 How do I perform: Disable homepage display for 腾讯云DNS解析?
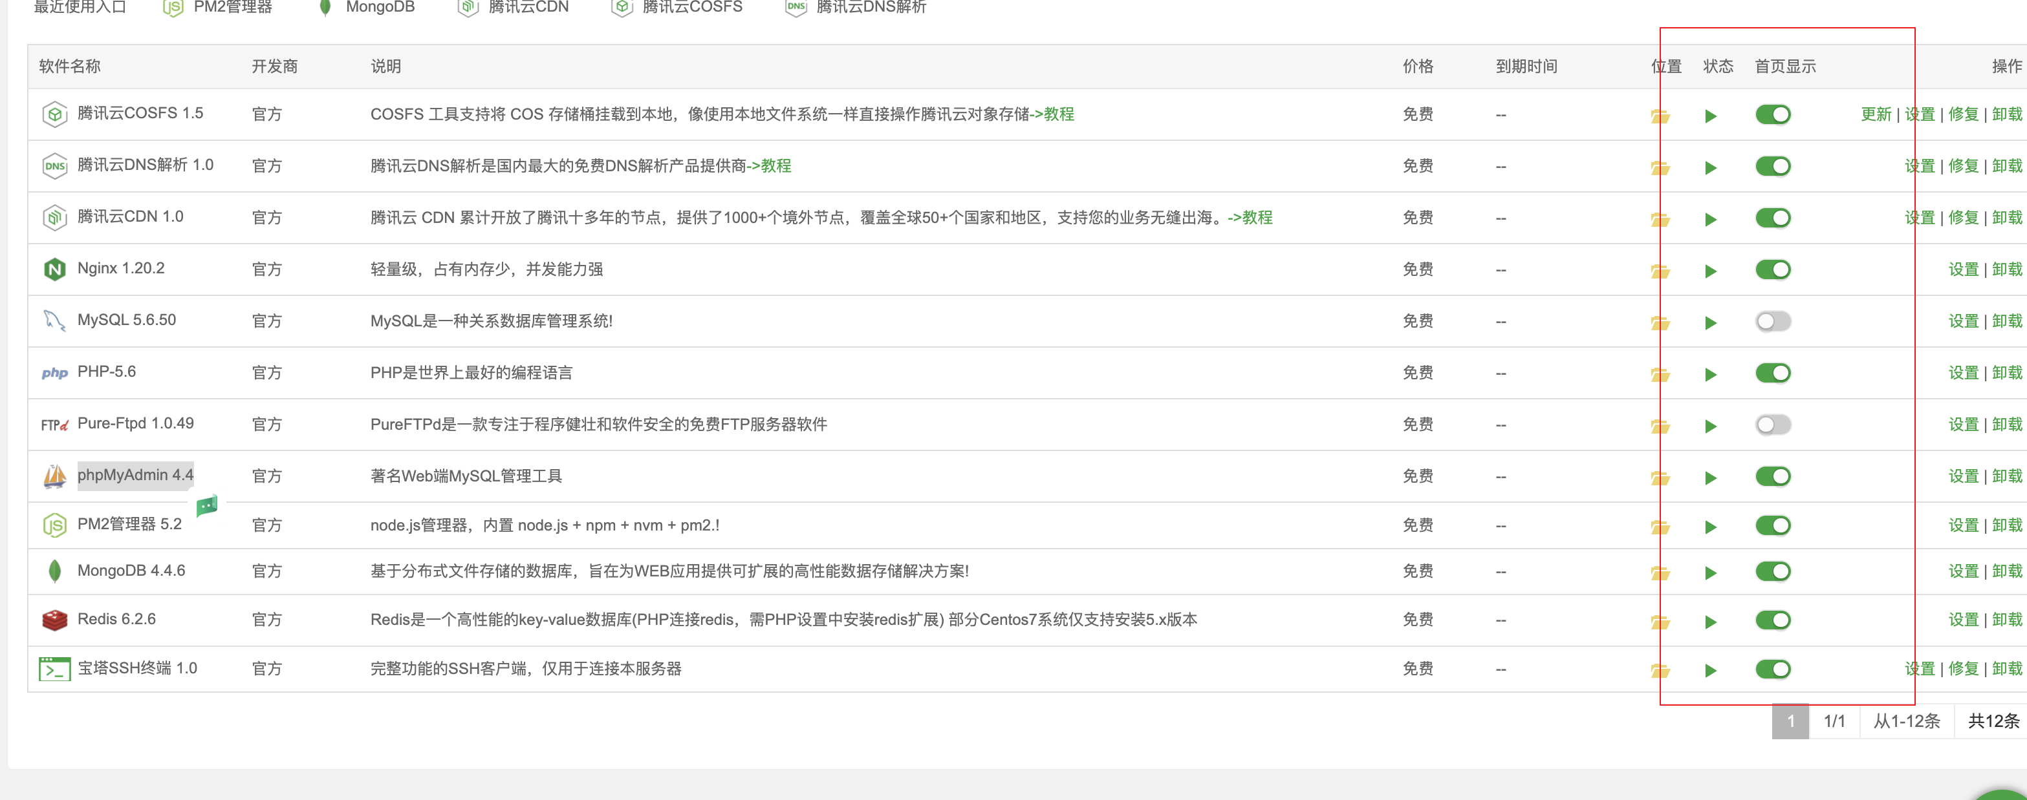[x=1772, y=166]
